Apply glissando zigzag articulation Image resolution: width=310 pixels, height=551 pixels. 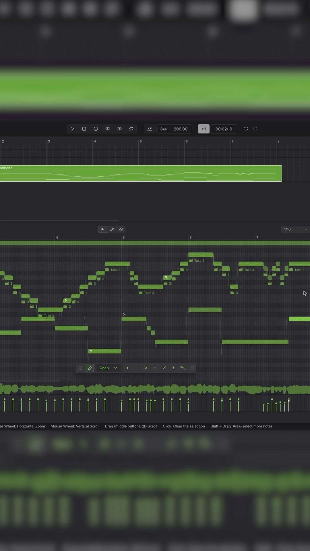(x=164, y=368)
